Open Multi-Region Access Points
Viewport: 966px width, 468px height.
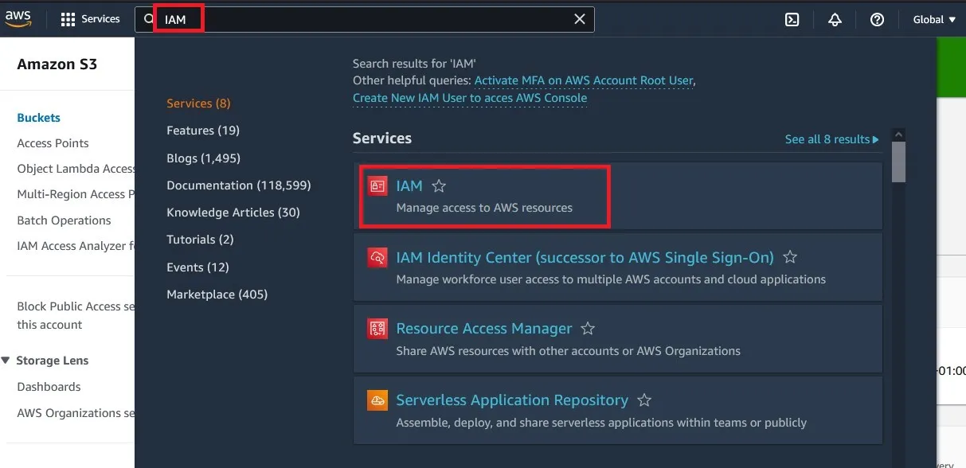point(76,194)
